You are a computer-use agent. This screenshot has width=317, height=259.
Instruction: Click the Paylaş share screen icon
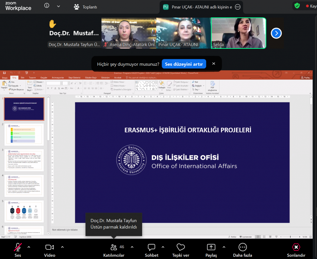(x=211, y=247)
